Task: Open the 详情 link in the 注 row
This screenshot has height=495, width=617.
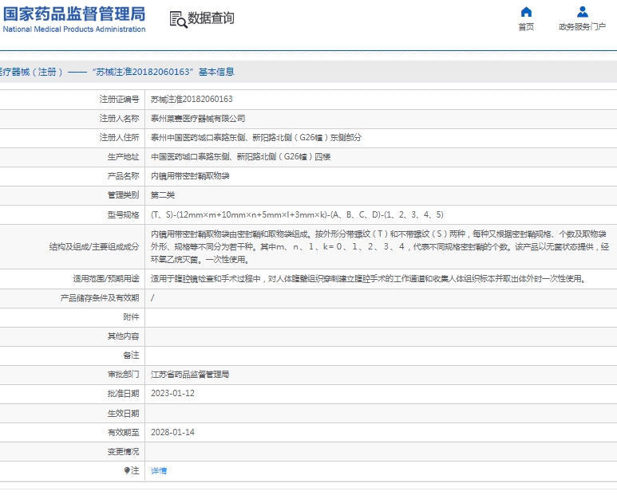Action: coord(159,471)
